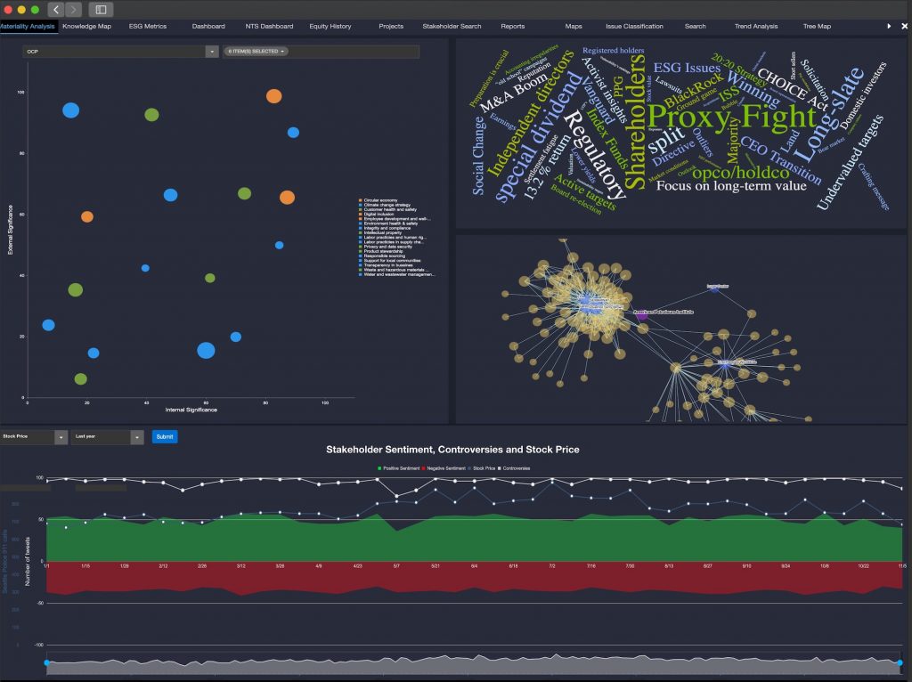This screenshot has width=912, height=682.
Task: Click the browser back arrow button
Action: 56,9
